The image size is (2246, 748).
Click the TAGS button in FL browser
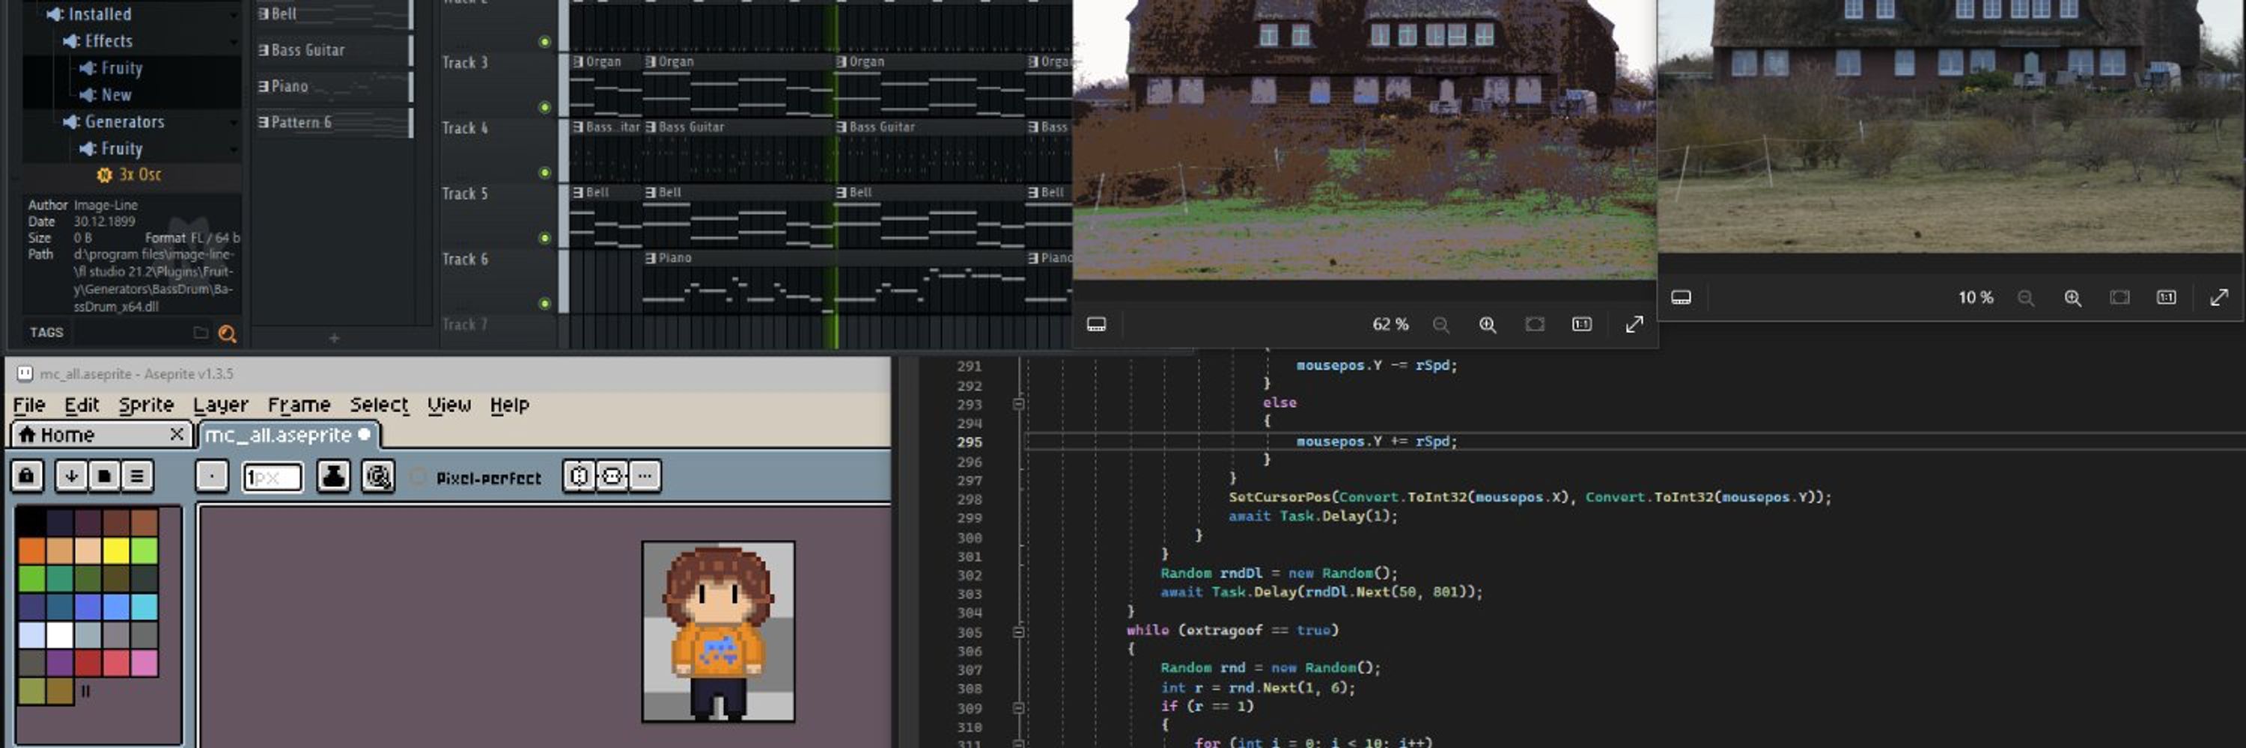pyautogui.click(x=46, y=333)
